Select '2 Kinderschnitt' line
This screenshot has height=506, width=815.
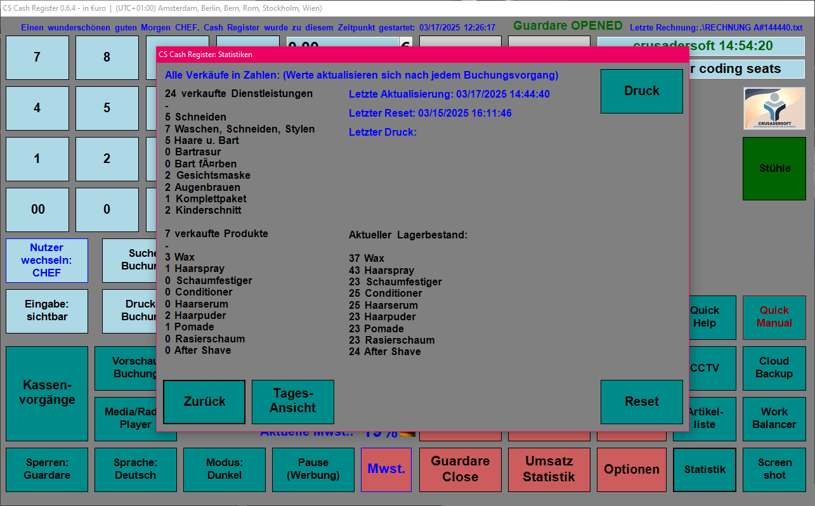click(203, 210)
